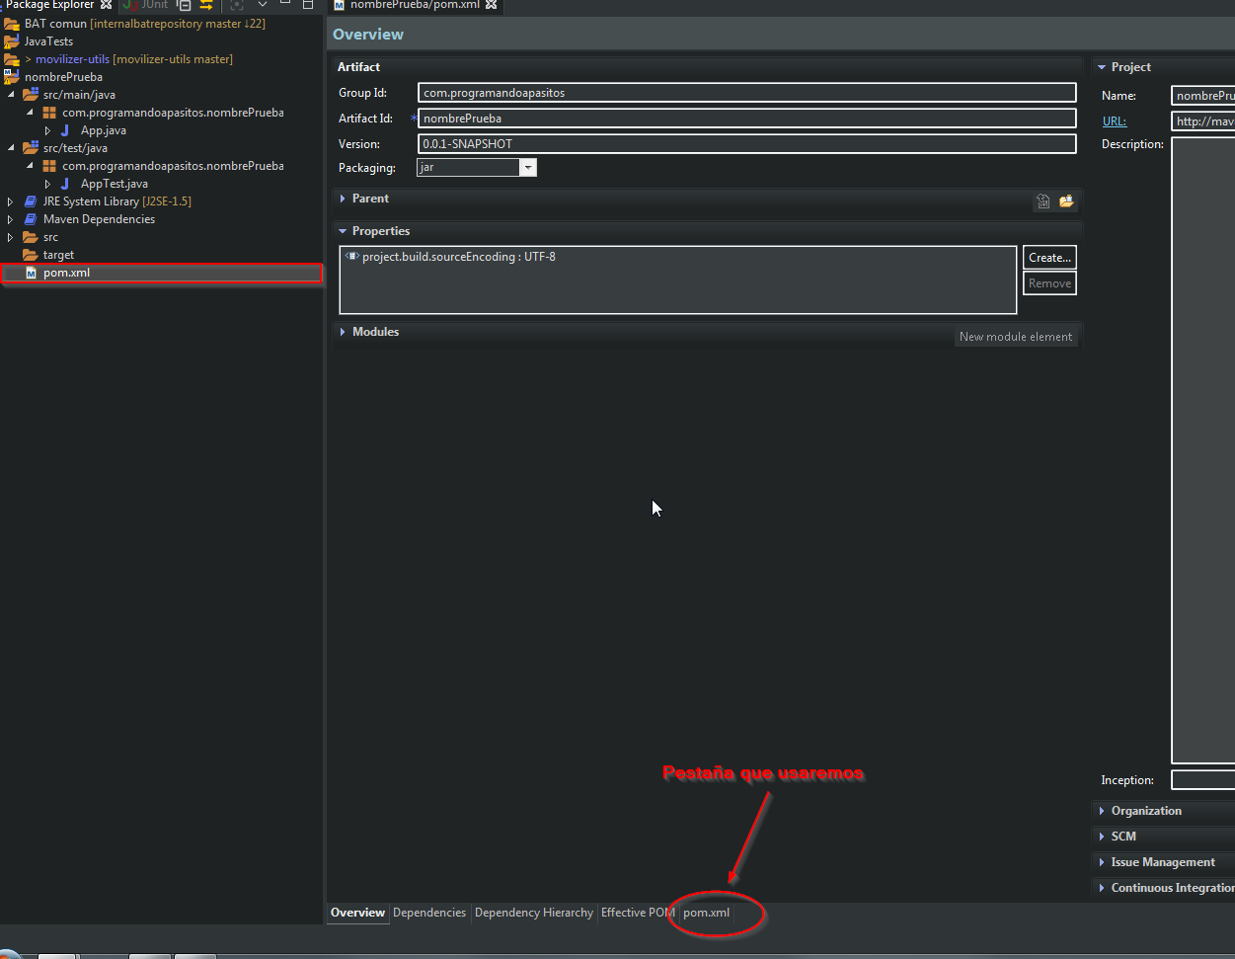This screenshot has height=959, width=1235.
Task: Expand the Parent section
Action: (x=344, y=197)
